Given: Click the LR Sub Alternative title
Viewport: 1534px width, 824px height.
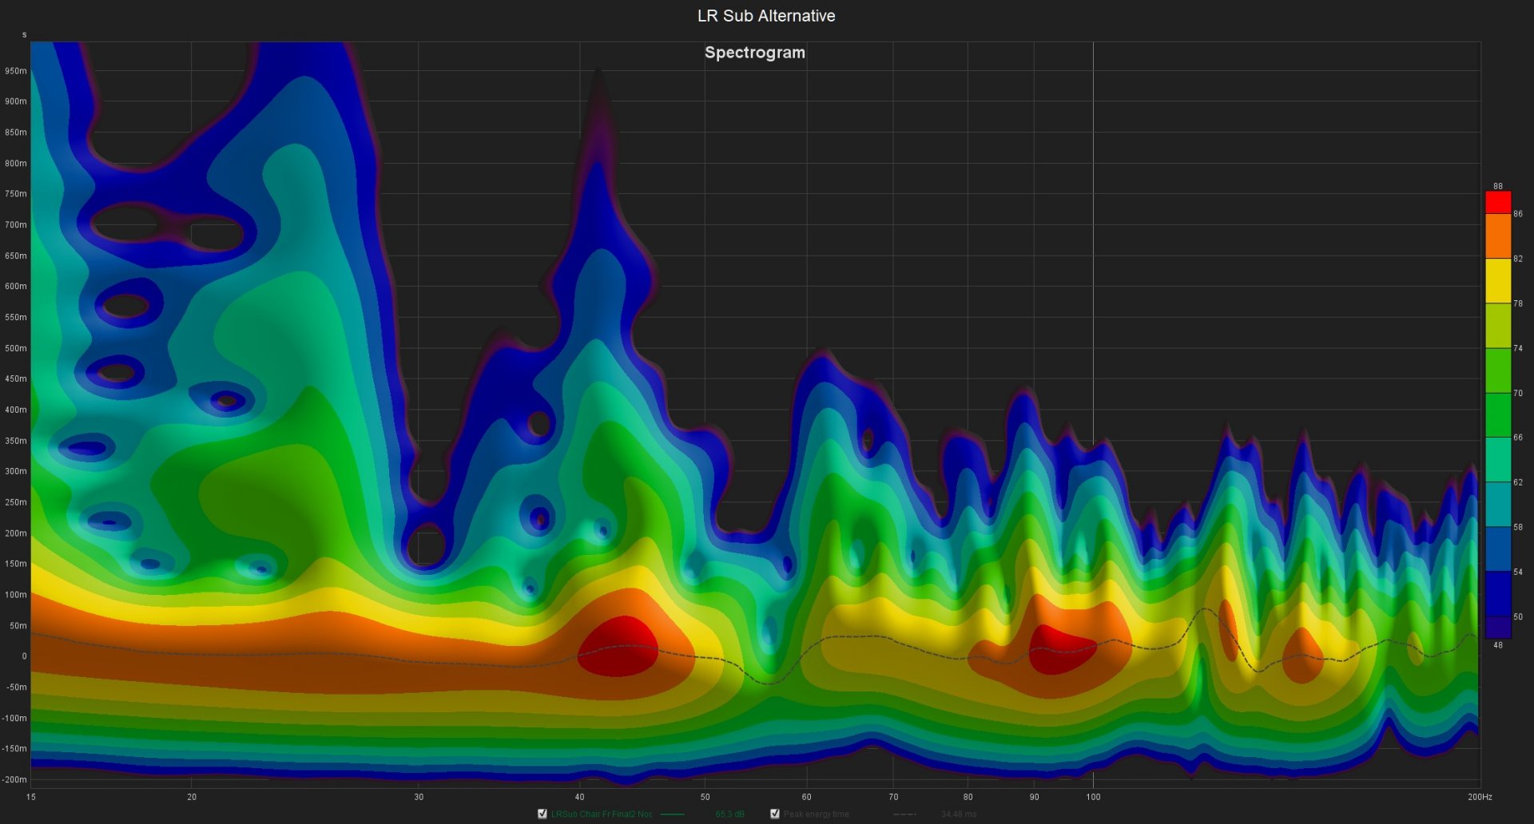Looking at the screenshot, I should pos(766,16).
